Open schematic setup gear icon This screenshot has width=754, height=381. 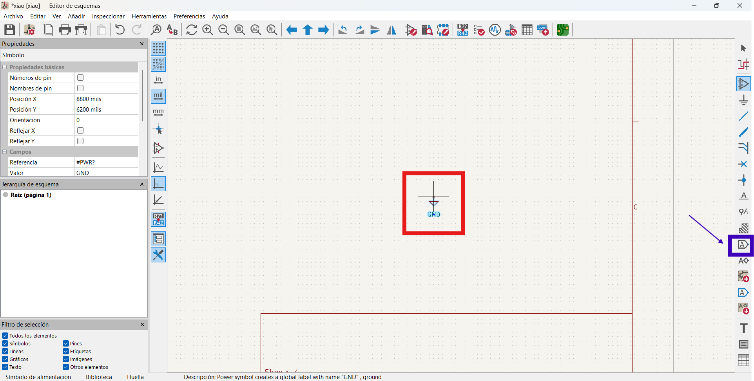29,30
